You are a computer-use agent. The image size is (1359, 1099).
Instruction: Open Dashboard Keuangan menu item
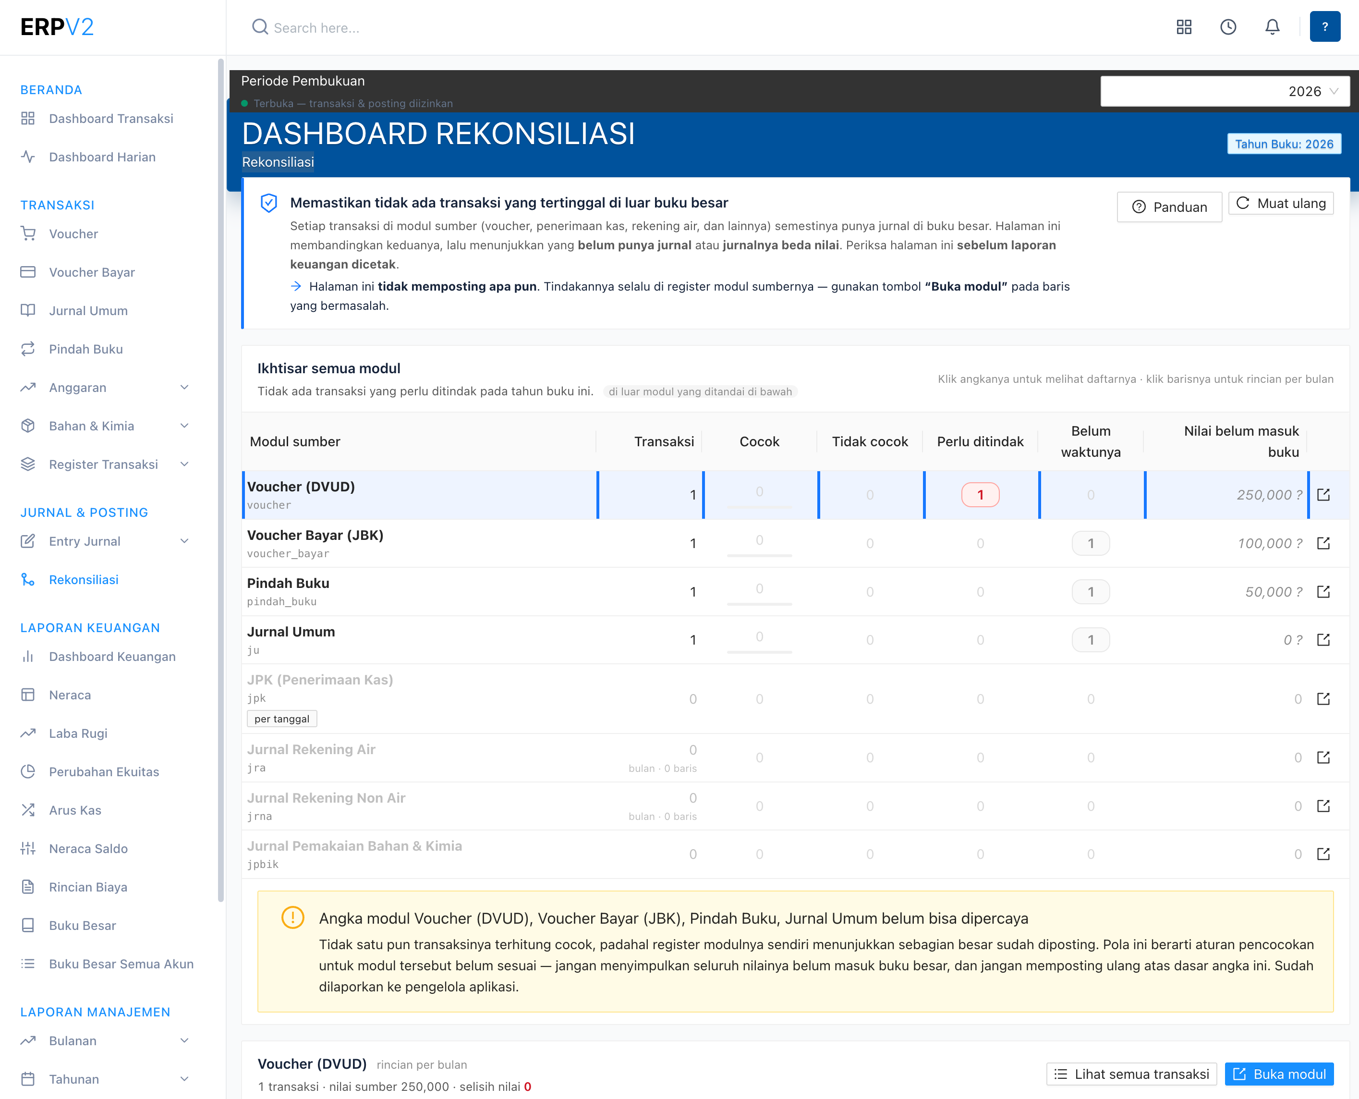[x=112, y=657]
